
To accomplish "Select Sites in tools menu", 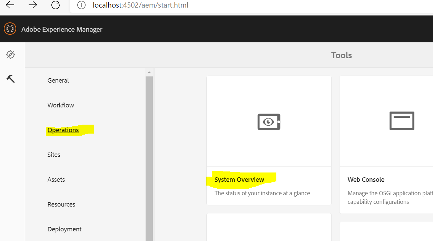I will (54, 155).
